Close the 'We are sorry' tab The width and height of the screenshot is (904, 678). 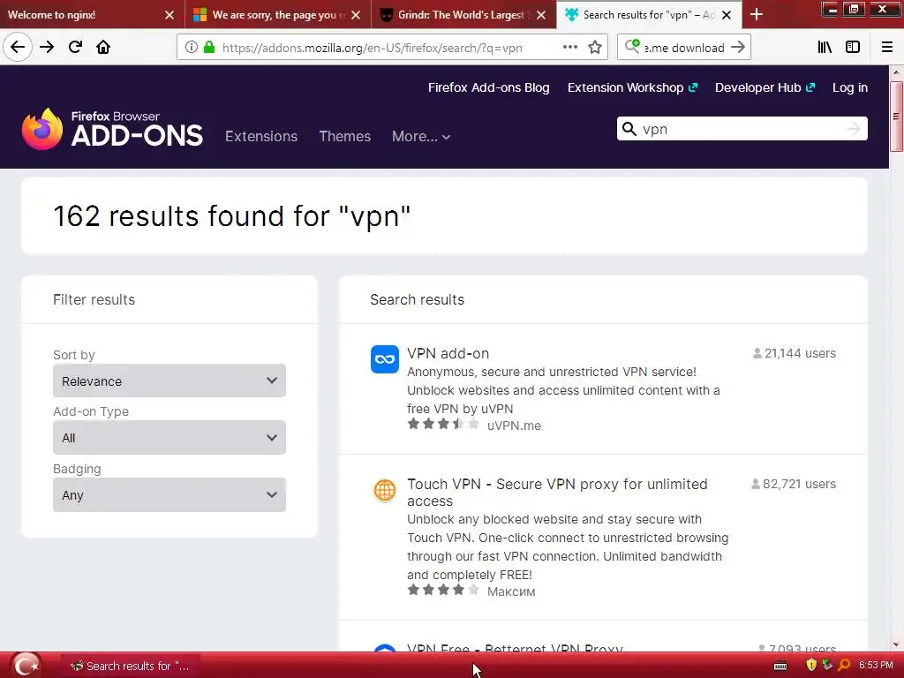tap(356, 15)
